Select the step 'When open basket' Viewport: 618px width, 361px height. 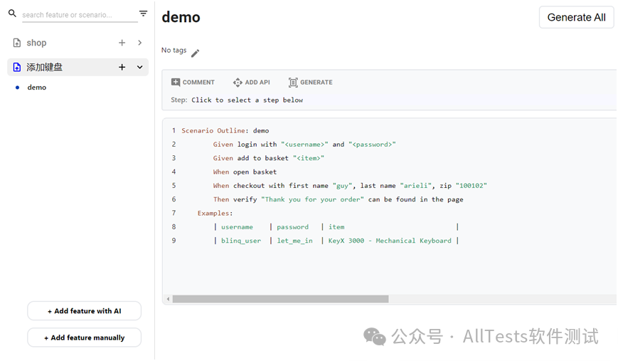pyautogui.click(x=245, y=172)
